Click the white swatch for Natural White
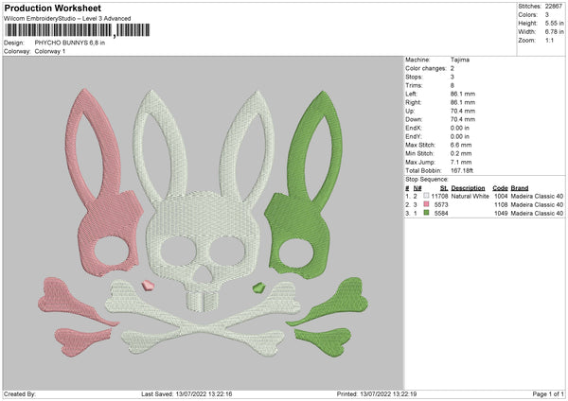Viewport: 568px width, 401px height. point(426,196)
